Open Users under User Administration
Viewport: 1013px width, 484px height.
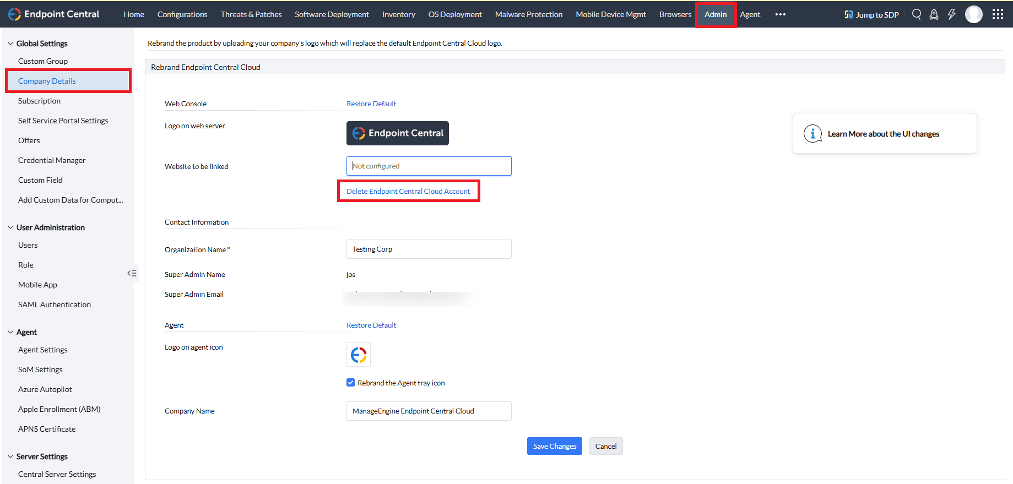pyautogui.click(x=28, y=245)
